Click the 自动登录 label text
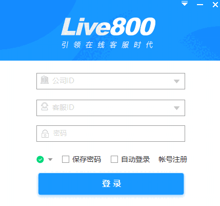220x206 pixels. click(x=135, y=159)
